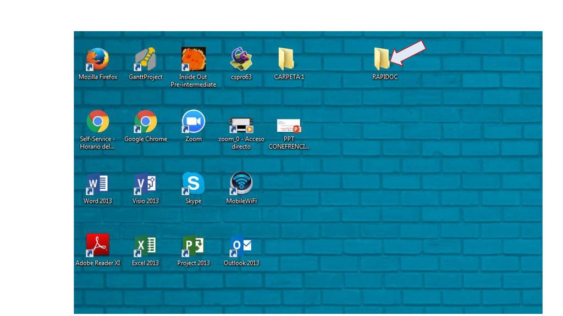Click the blue Zoom camera icon
Viewport: 563px width, 316px height.
(193, 121)
